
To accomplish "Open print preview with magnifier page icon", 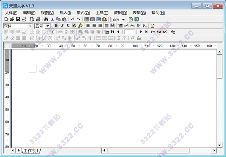I will [32, 19].
